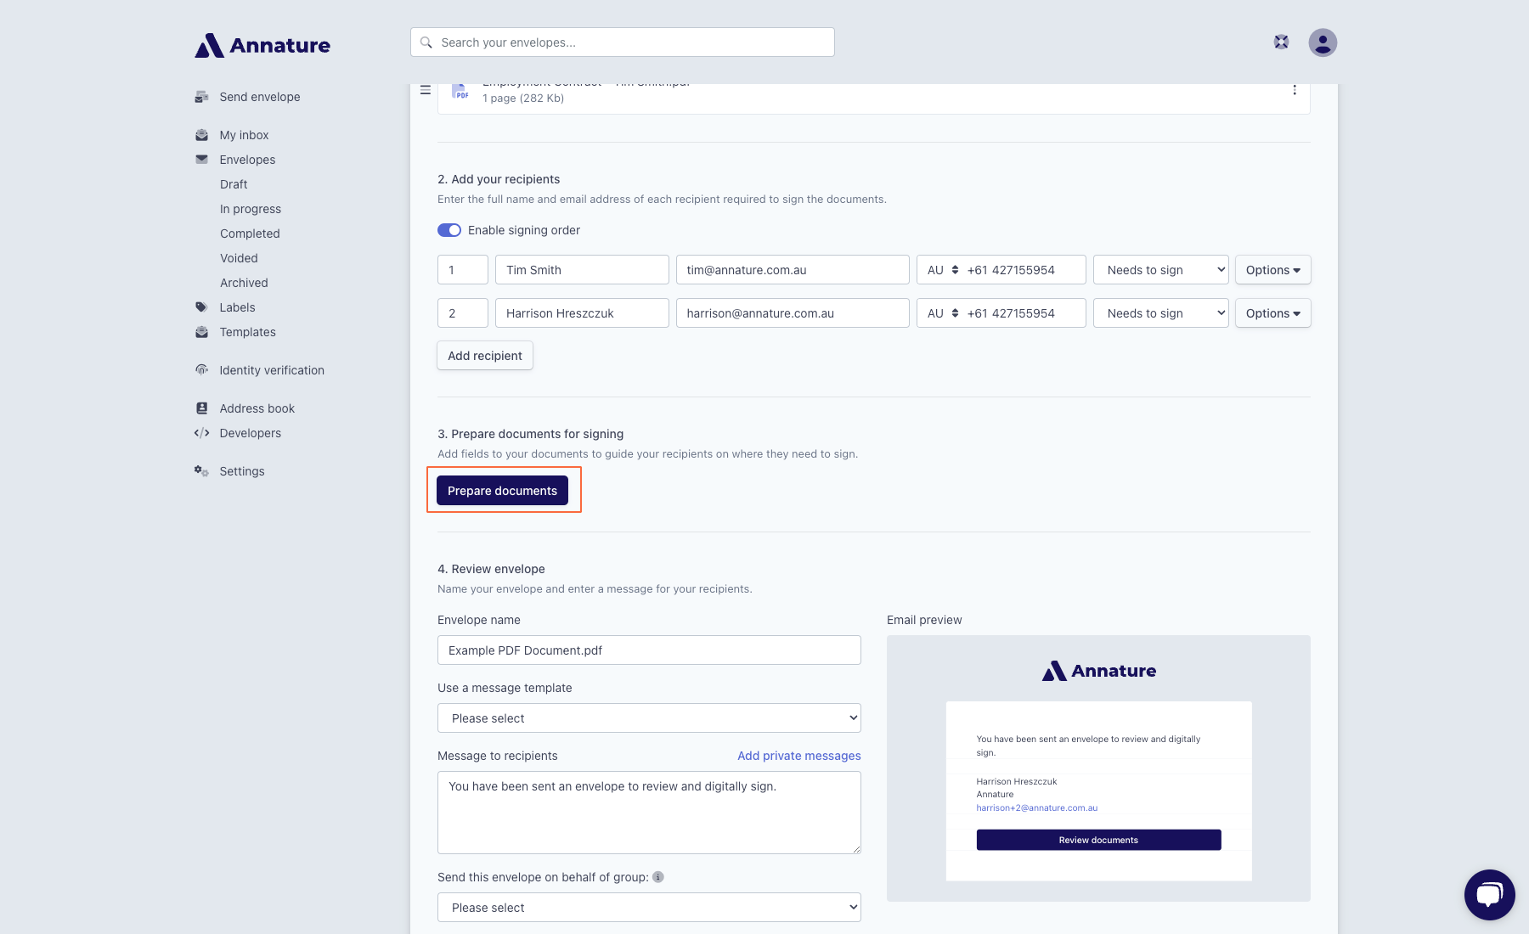Viewport: 1529px width, 934px height.
Task: Click signing order field with 1
Action: tap(463, 270)
